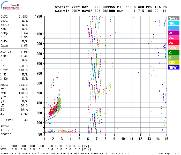Click the 1280 km height axis label

point(39,16)
